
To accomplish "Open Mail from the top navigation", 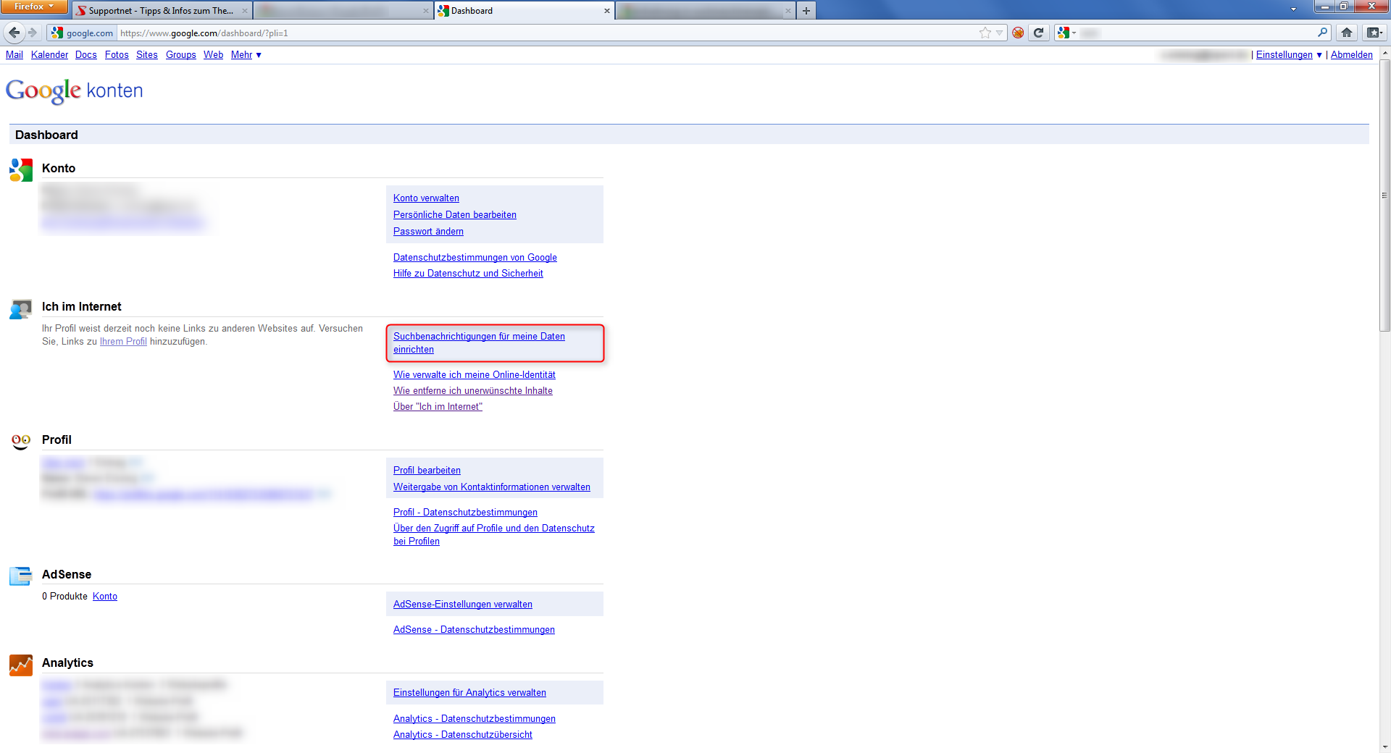I will coord(14,54).
